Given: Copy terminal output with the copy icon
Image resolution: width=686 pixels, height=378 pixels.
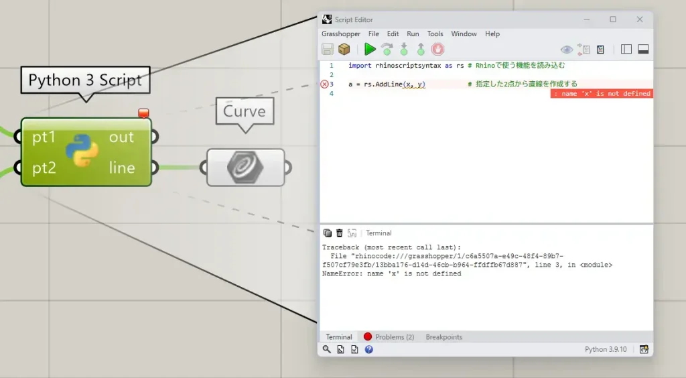Looking at the screenshot, I should click(328, 233).
